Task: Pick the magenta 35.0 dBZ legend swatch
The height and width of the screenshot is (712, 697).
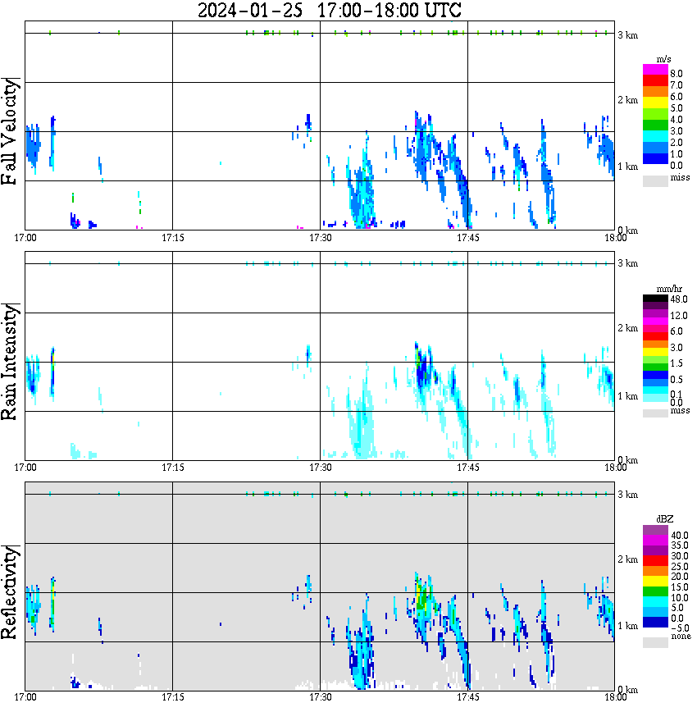Action: [x=655, y=541]
